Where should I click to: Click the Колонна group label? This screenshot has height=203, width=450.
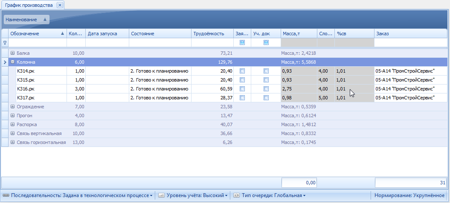coord(25,62)
